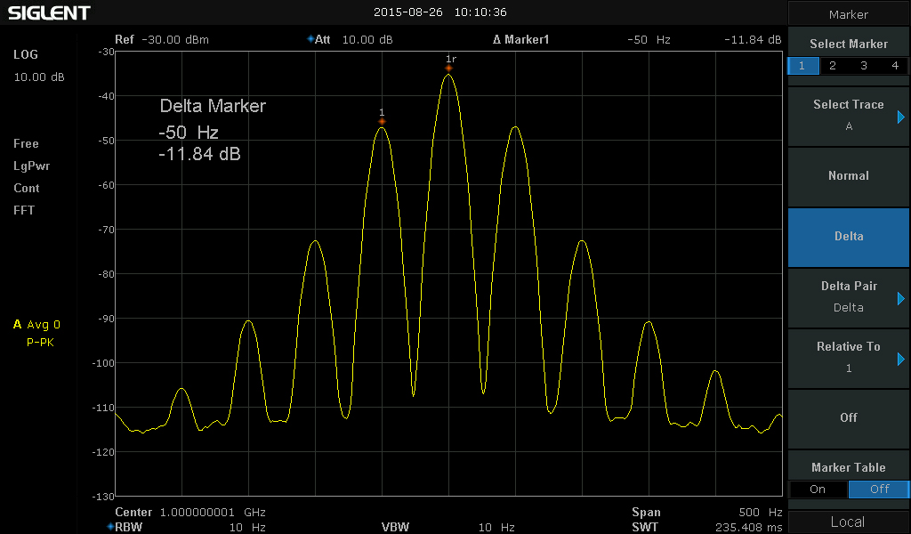Click the Local status button

point(848,522)
